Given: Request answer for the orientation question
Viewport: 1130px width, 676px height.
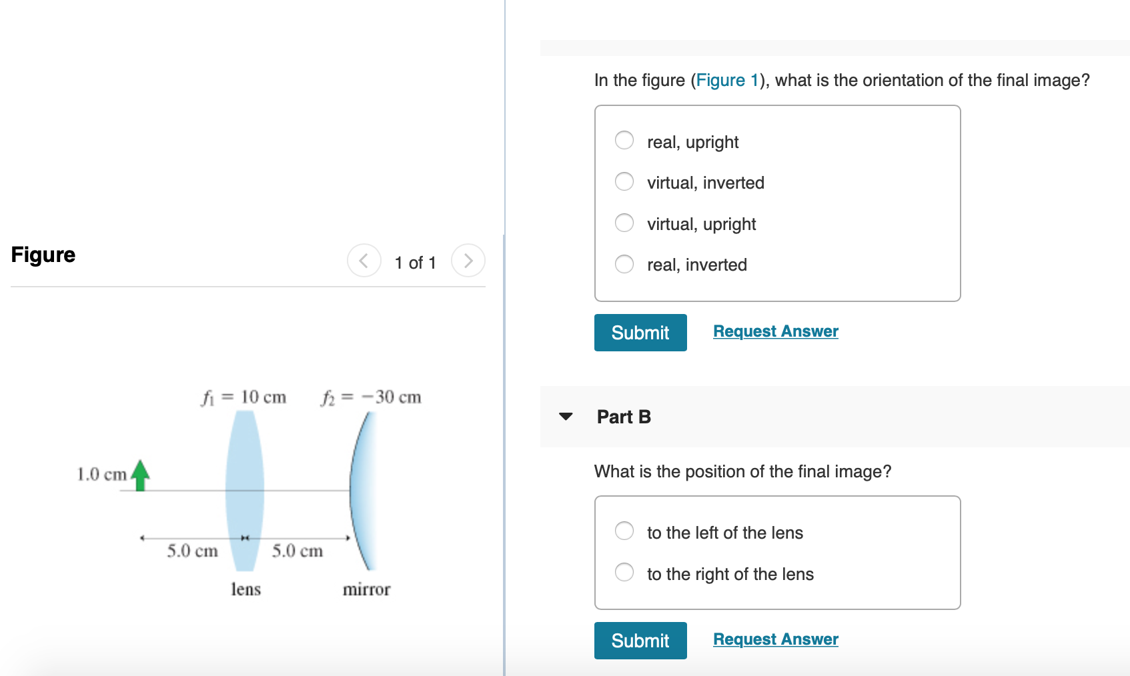Looking at the screenshot, I should [x=774, y=331].
